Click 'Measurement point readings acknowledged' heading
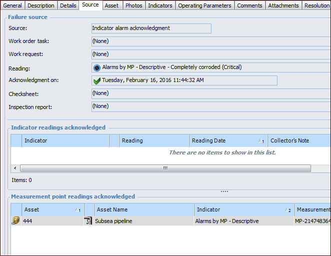 [x=73, y=196]
